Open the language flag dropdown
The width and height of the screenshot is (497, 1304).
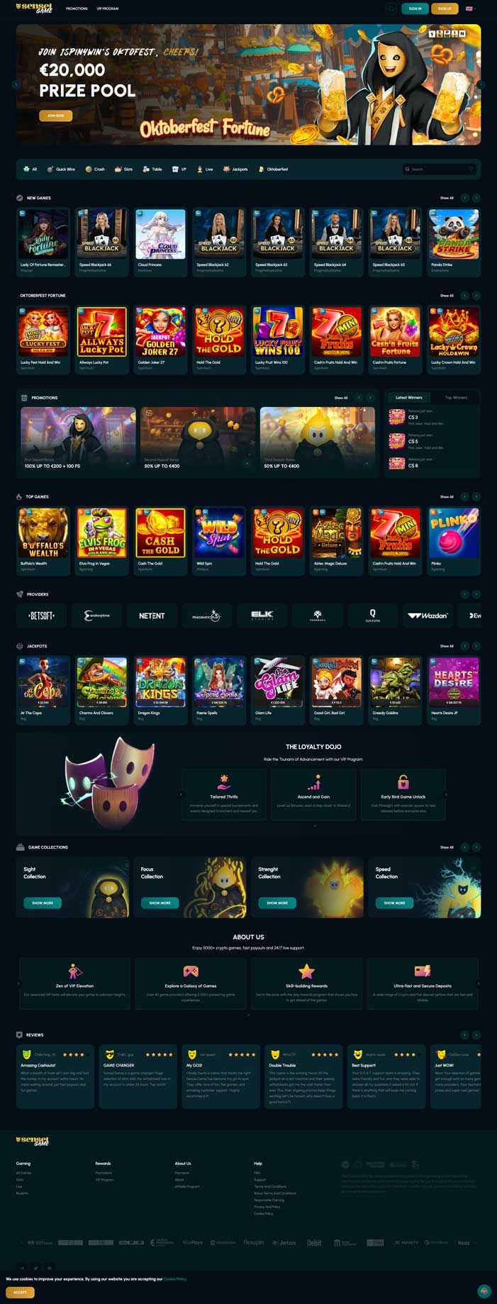(x=469, y=9)
